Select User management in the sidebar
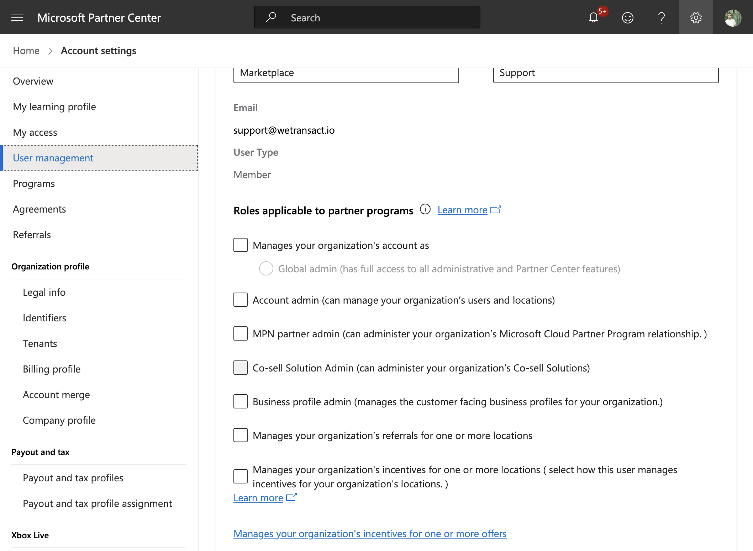Image resolution: width=753 pixels, height=551 pixels. [x=99, y=158]
